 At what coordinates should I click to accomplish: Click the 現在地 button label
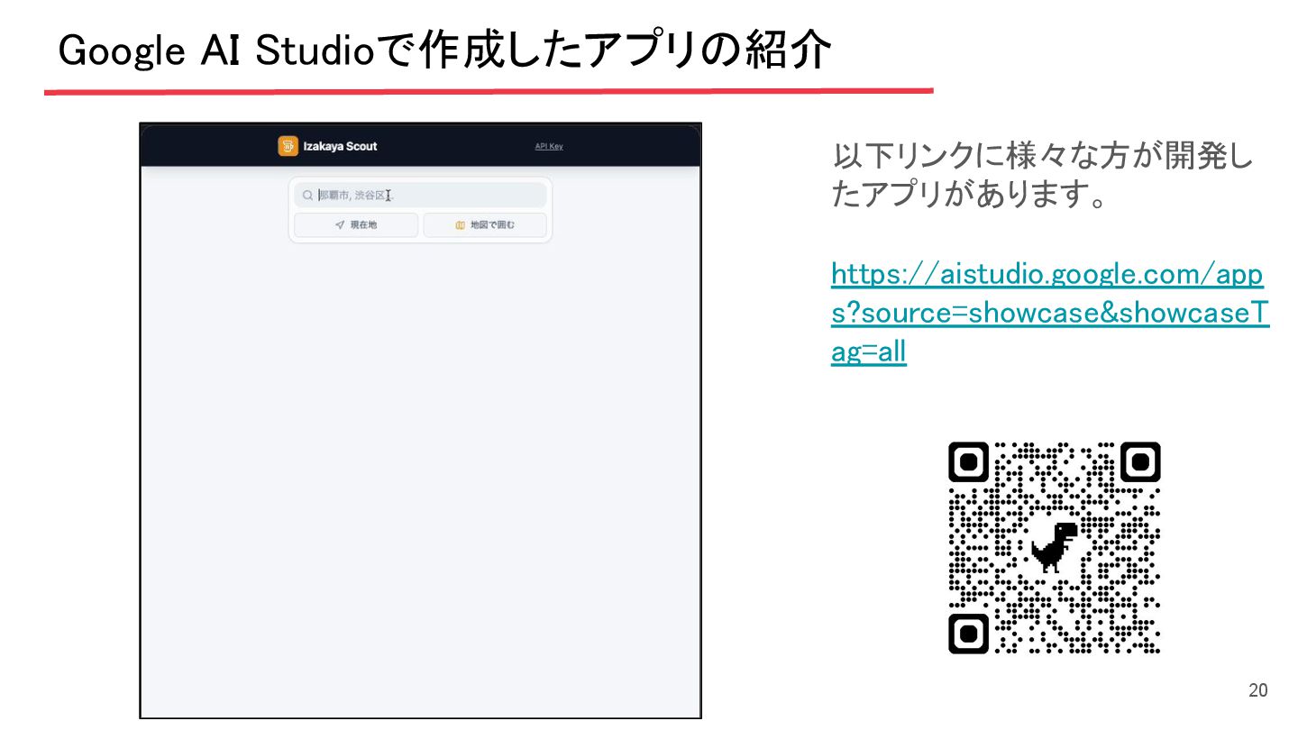tap(363, 225)
